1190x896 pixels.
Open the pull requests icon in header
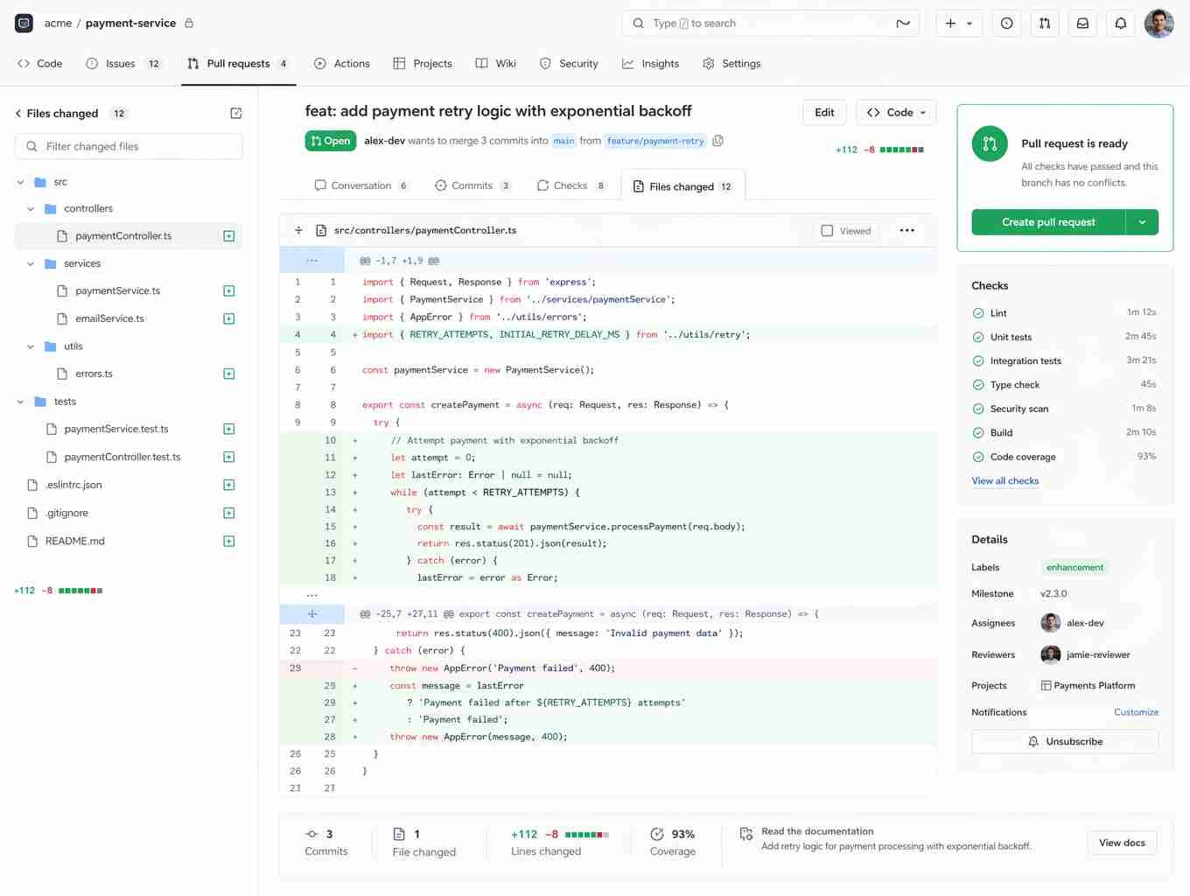pos(1045,24)
